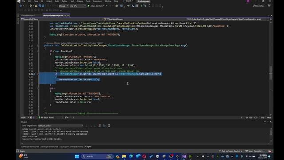Click the Save toolbar icon
This screenshot has height=160, width=284.
[x=39, y=6]
